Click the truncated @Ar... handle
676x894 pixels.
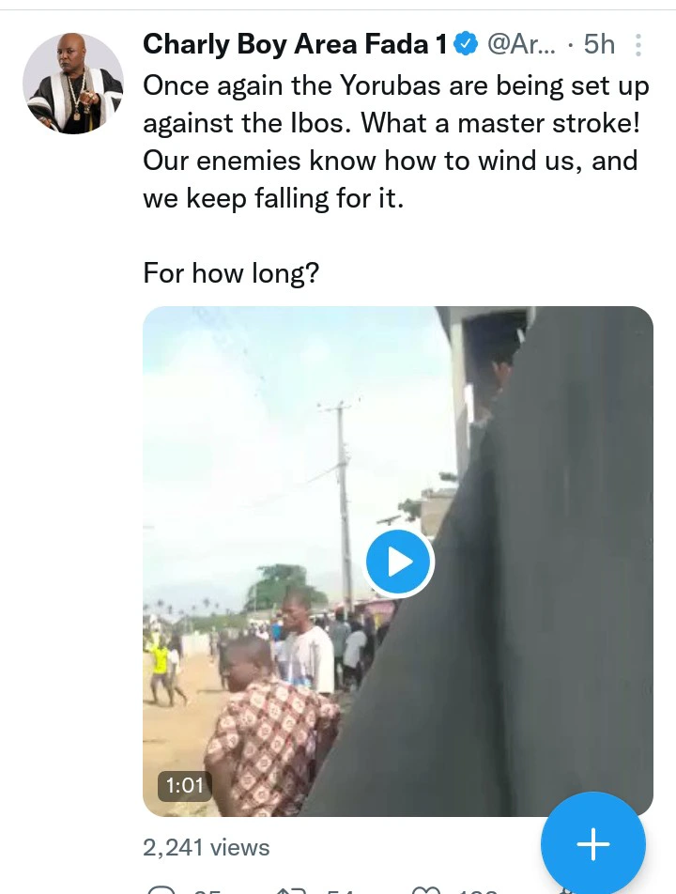click(x=521, y=44)
